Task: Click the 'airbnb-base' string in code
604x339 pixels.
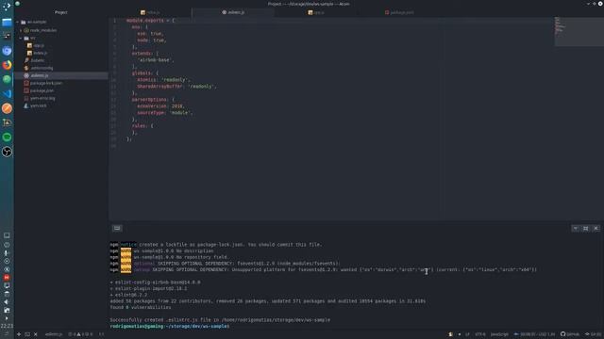Action: click(x=156, y=60)
